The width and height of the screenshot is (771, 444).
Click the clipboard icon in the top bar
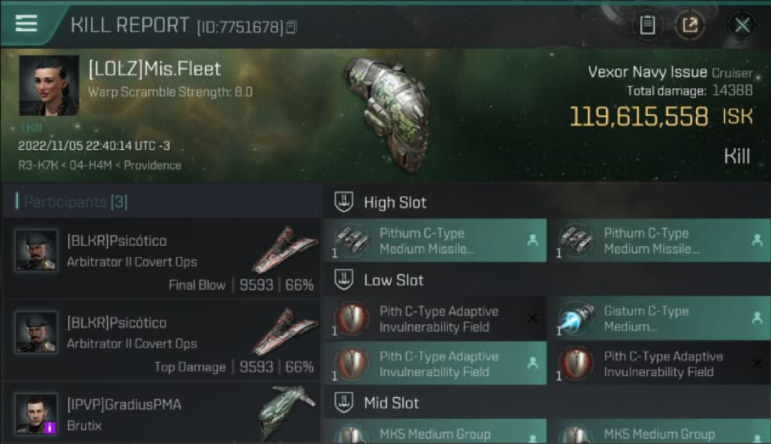coord(647,25)
